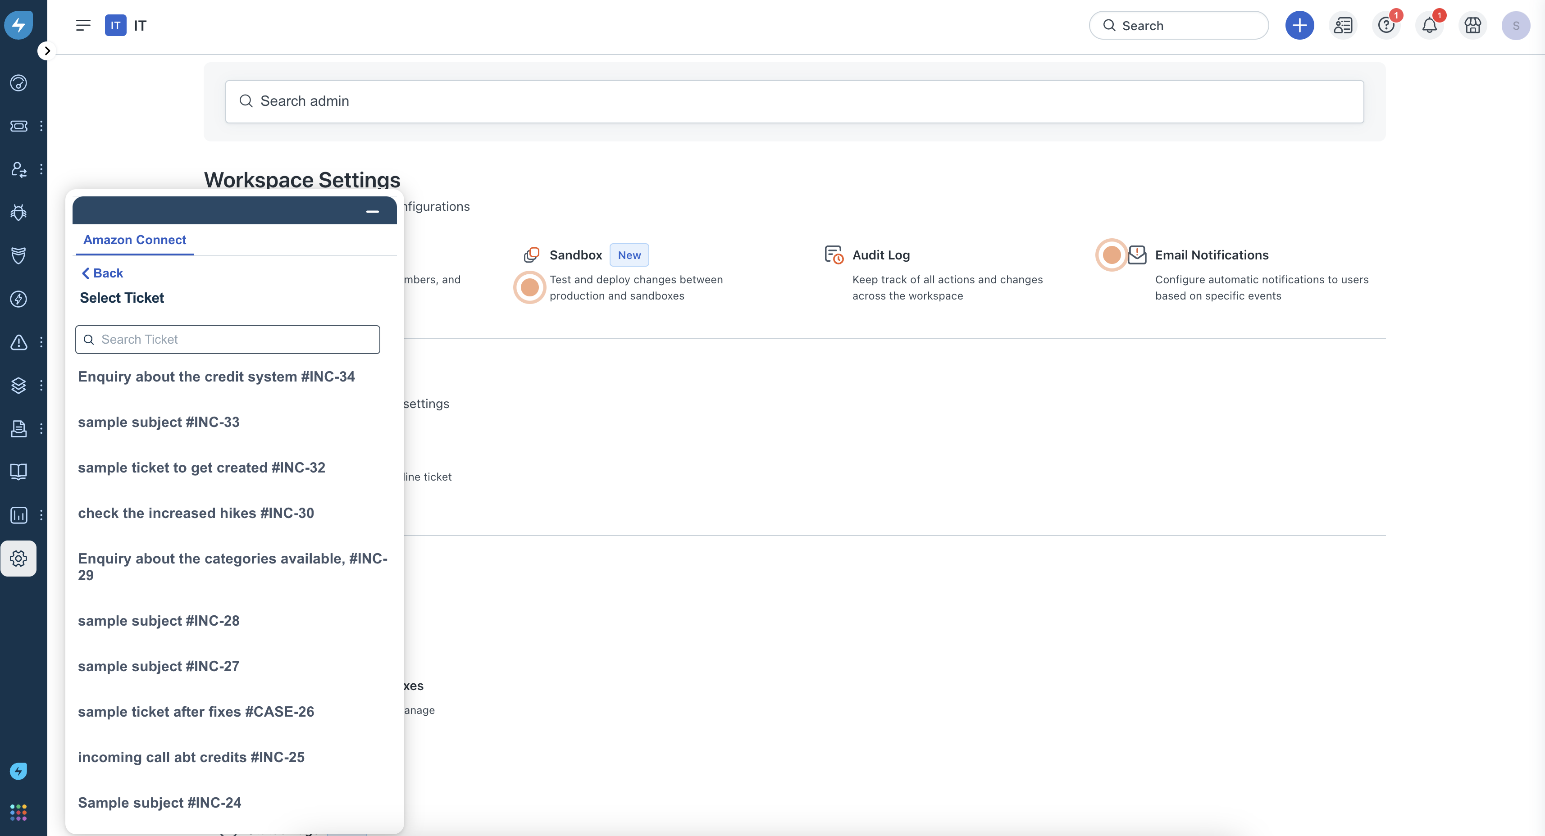
Task: Choose ticket incoming call abt credits #INC-25
Action: pos(191,758)
